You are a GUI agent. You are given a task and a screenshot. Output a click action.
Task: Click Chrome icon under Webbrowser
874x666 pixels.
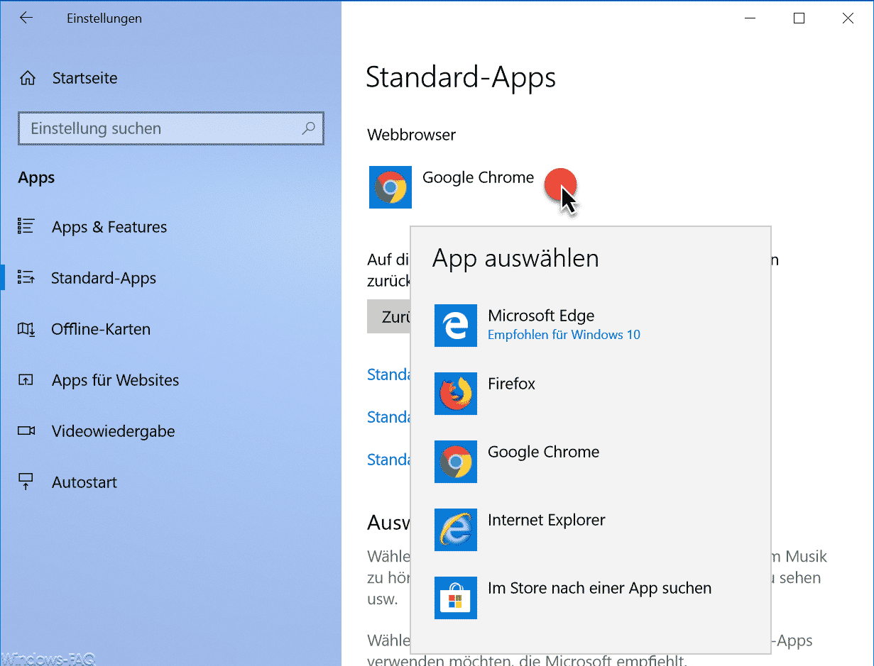coord(390,187)
